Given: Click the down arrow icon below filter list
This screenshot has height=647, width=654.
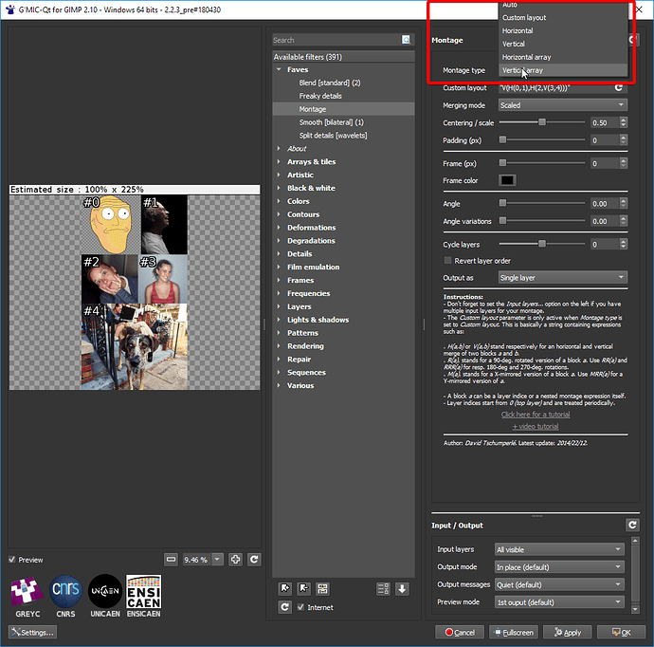Looking at the screenshot, I should coord(402,589).
